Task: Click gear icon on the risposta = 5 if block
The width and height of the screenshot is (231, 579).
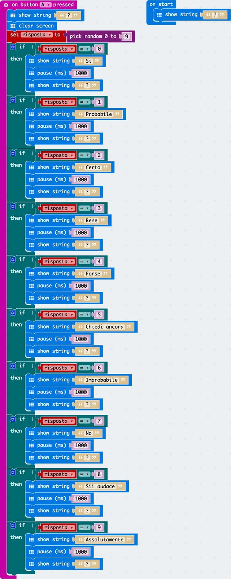Action: pos(13,313)
